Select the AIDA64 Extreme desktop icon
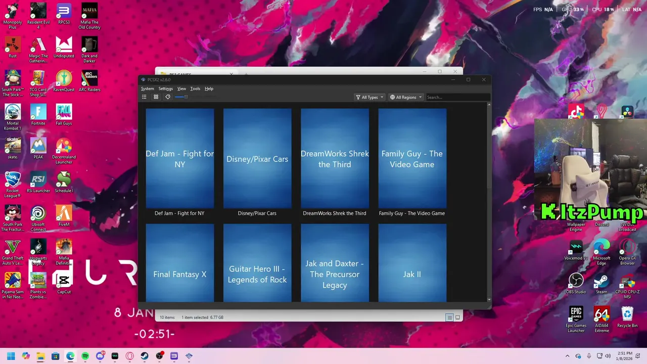 (x=602, y=320)
